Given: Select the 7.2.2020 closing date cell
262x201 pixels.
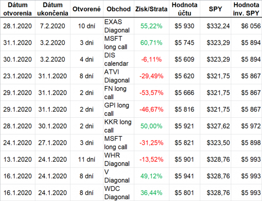Looking at the screenshot, I should [x=52, y=26].
